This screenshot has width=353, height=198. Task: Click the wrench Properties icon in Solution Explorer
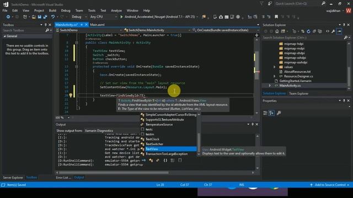[333, 31]
